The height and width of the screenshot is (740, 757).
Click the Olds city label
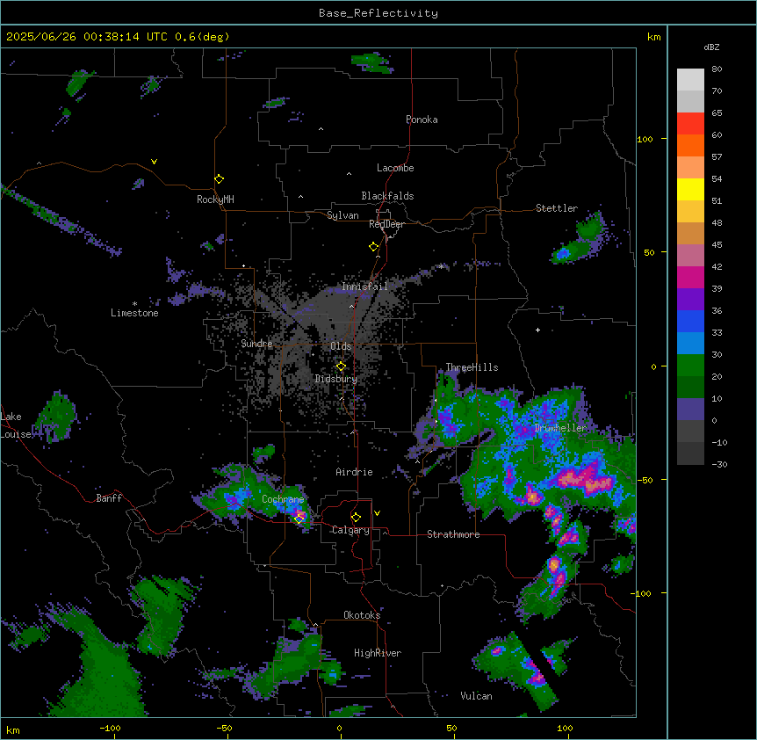(x=341, y=346)
